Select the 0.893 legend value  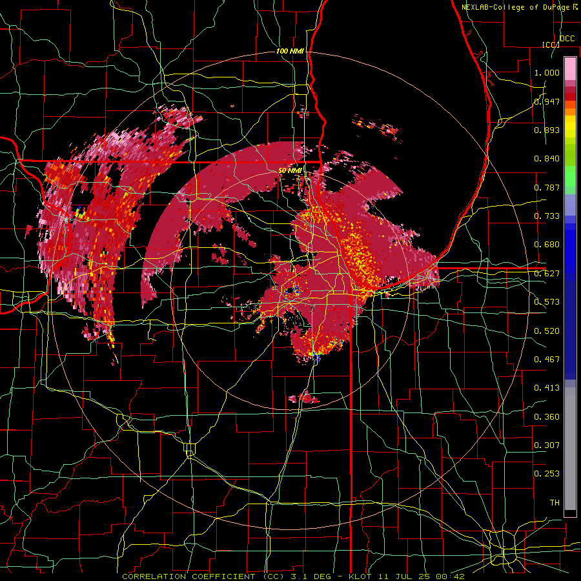click(547, 130)
